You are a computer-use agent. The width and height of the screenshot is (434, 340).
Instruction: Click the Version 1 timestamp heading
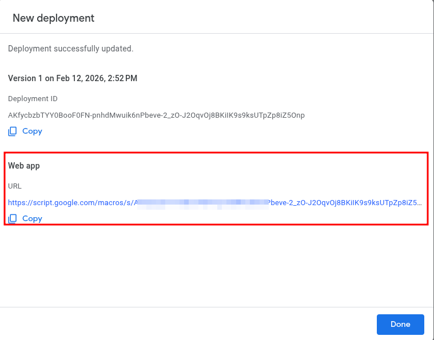click(73, 78)
